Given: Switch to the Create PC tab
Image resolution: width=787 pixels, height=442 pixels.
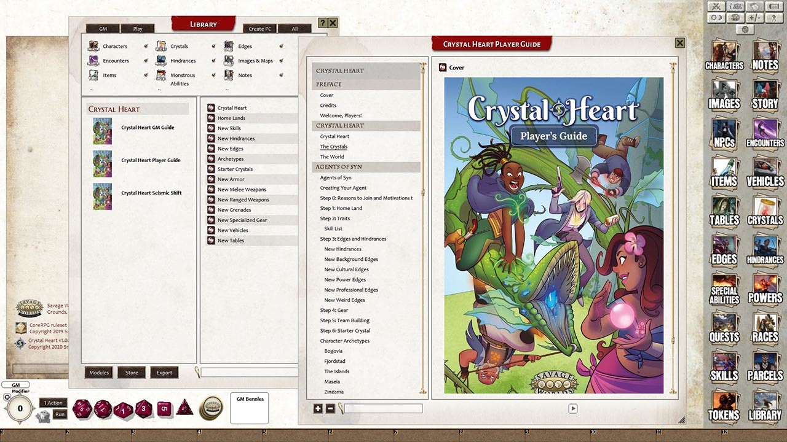Looking at the screenshot, I should click(x=259, y=28).
